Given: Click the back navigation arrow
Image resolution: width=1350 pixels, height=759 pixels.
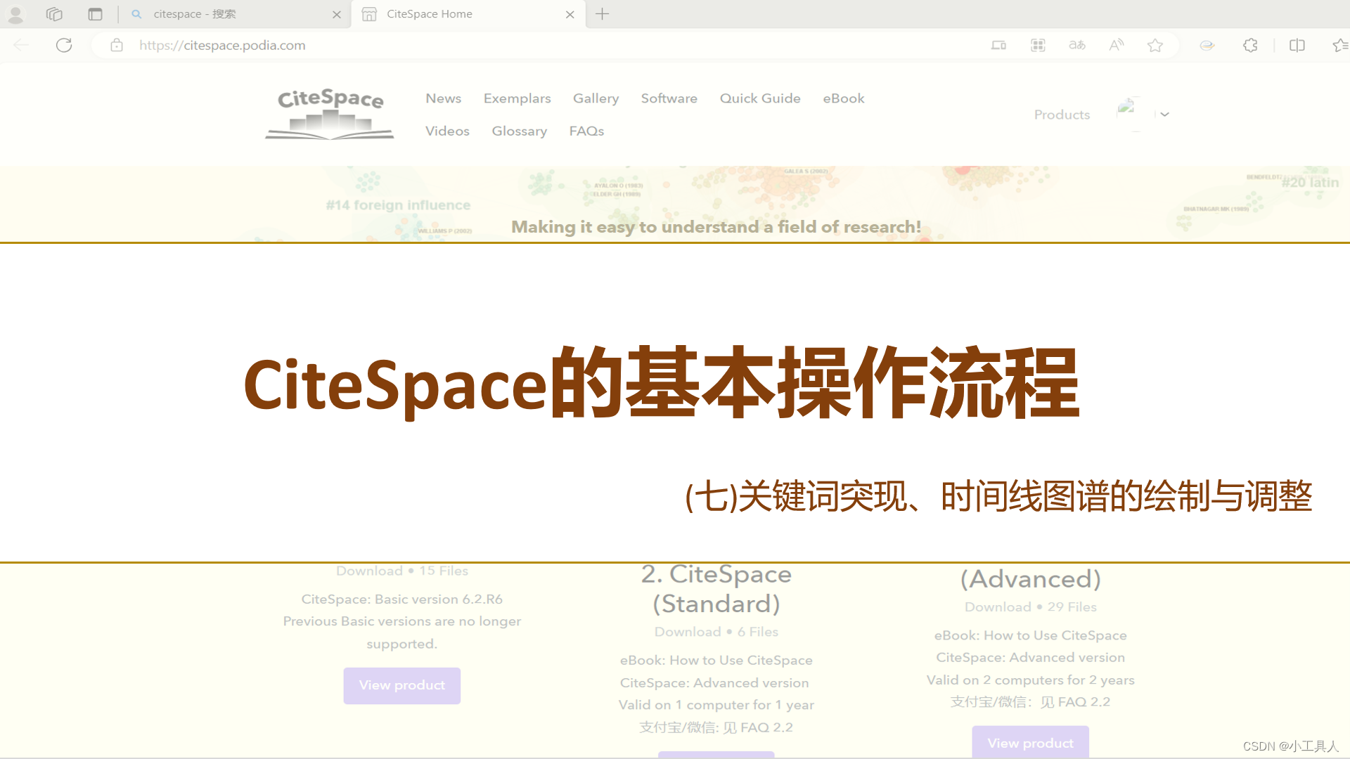Looking at the screenshot, I should tap(21, 46).
